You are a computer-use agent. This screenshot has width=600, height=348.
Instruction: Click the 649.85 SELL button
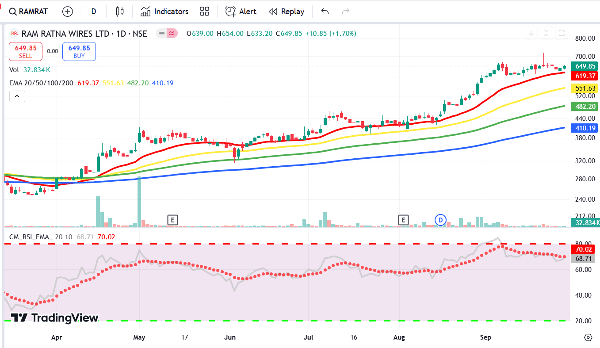click(26, 51)
